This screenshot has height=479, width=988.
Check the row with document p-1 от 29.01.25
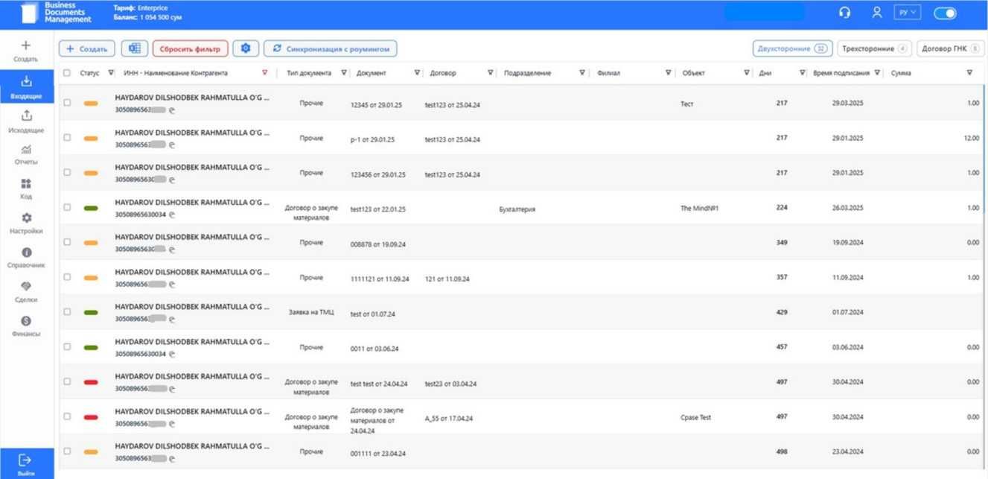click(x=67, y=137)
